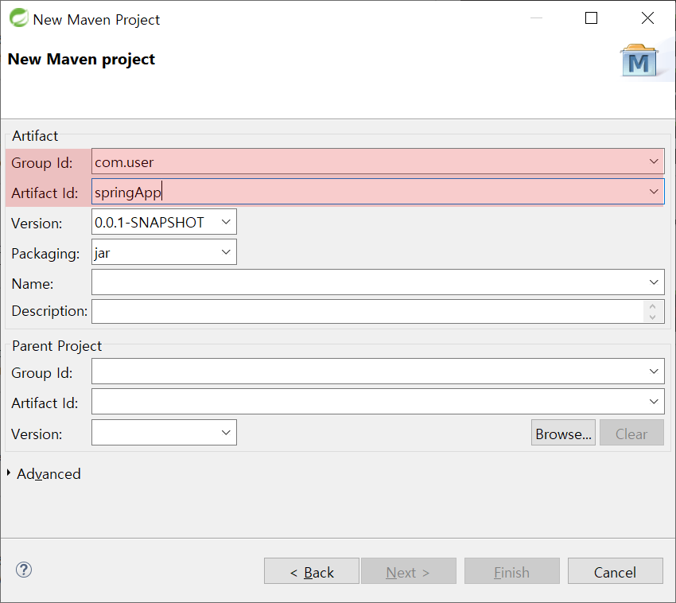Open the Name field dropdown arrow
676x603 pixels.
coord(654,282)
